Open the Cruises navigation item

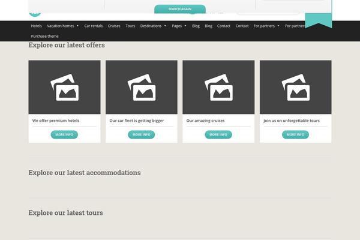(x=114, y=26)
